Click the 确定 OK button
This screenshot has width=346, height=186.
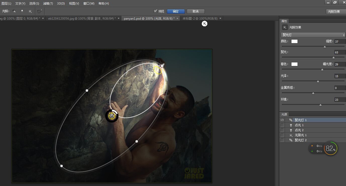click(x=176, y=12)
